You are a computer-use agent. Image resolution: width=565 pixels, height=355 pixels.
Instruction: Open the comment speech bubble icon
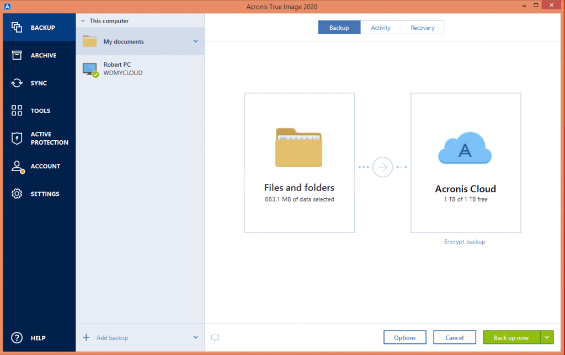click(215, 338)
